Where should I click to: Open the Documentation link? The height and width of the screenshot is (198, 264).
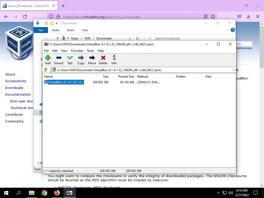pyautogui.click(x=18, y=94)
